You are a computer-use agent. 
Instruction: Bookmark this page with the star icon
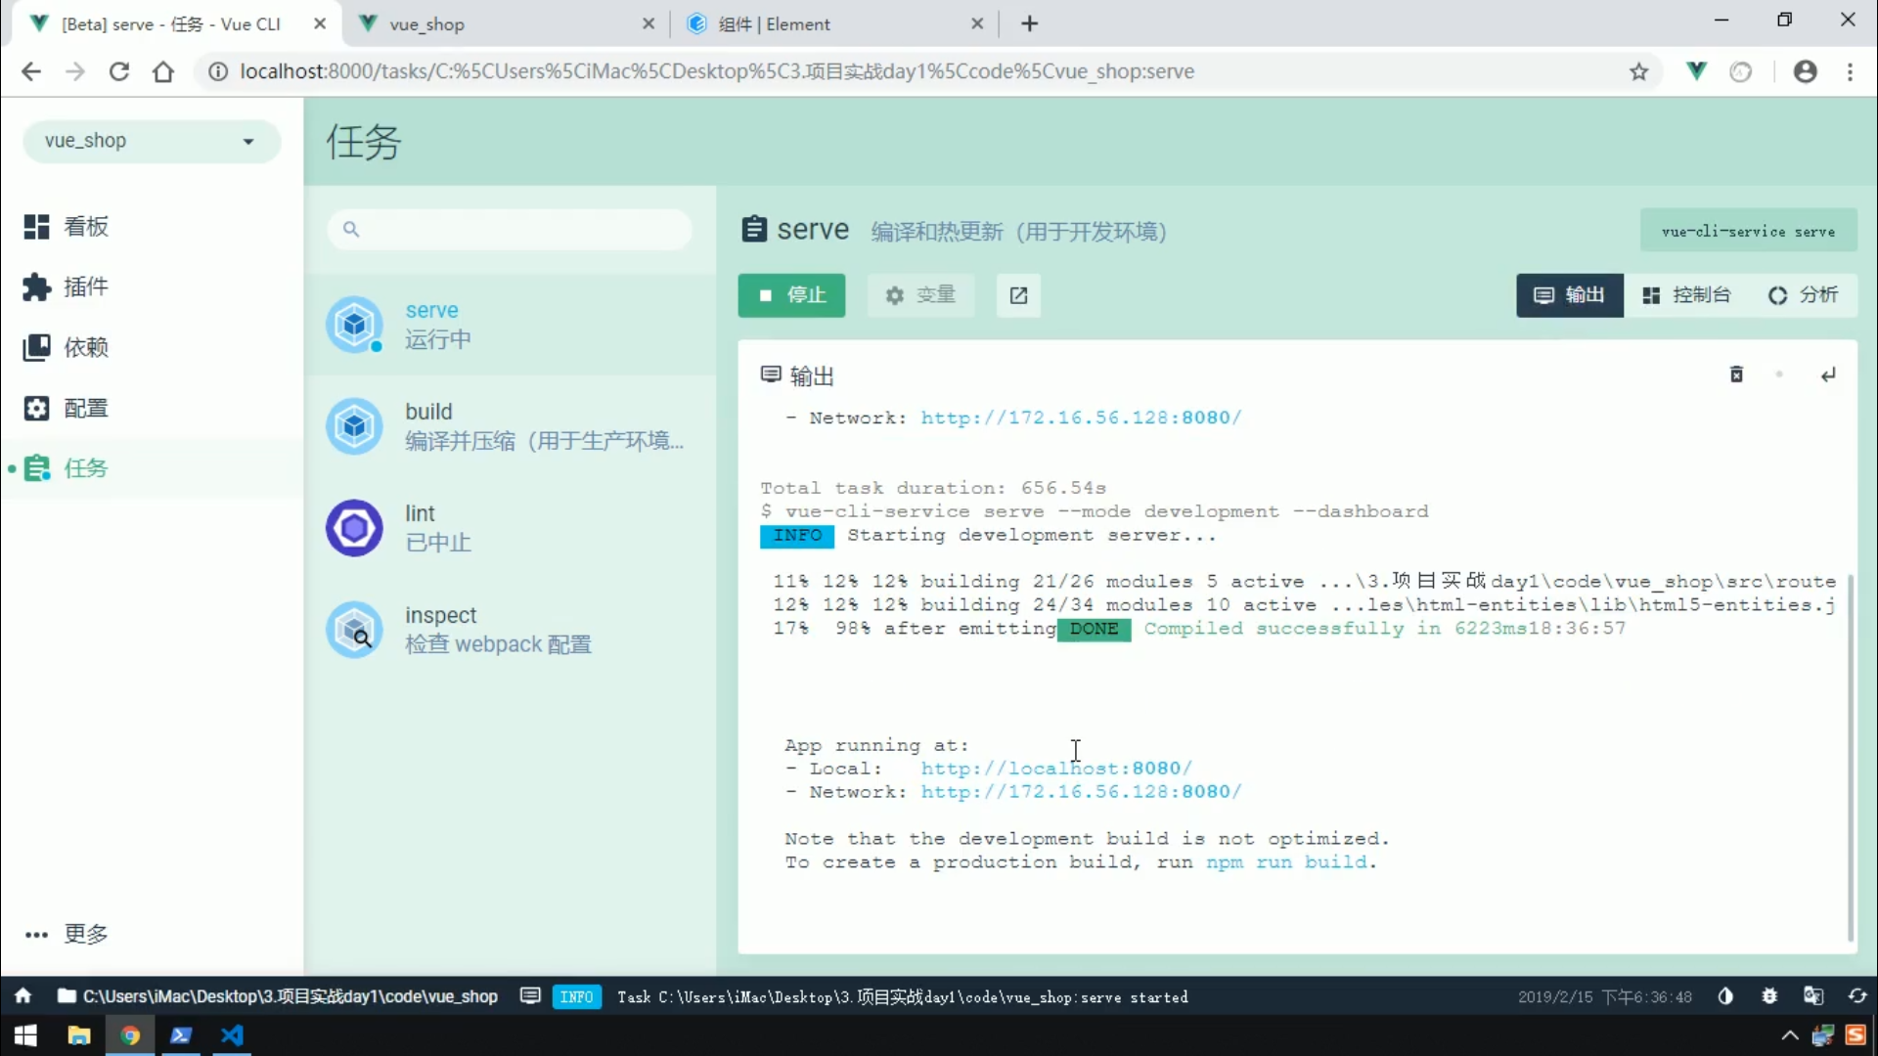[x=1639, y=71]
